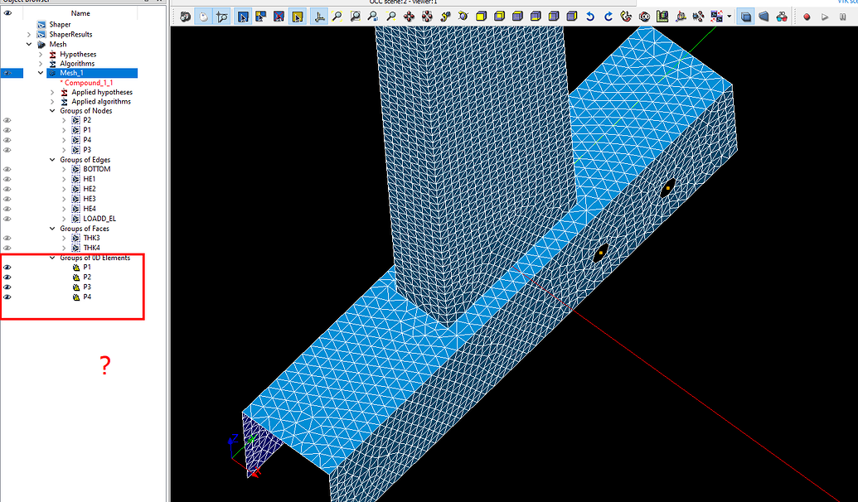Toggle visibility of edge group HE1
Image resolution: width=858 pixels, height=502 pixels.
[7, 179]
